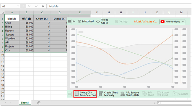Viewport: 192px width, 109px height.
Task: Click the 80,000 MRR value
Action: tap(27, 47)
